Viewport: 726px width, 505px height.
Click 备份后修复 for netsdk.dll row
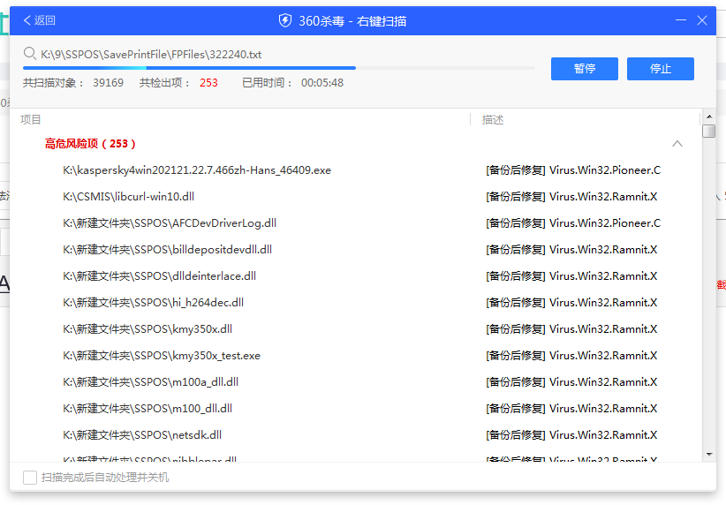[515, 435]
